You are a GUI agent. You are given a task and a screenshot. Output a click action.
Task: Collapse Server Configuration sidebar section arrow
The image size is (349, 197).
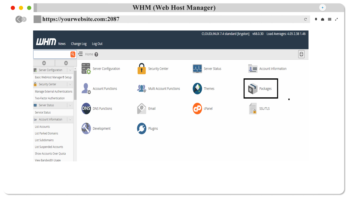click(x=70, y=70)
